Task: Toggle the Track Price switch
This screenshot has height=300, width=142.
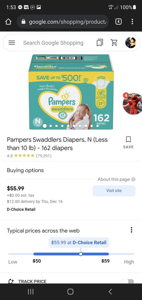Action: point(128,281)
